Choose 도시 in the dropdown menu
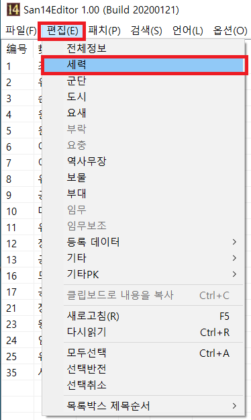Image resolution: width=251 pixels, height=420 pixels. pos(144,97)
